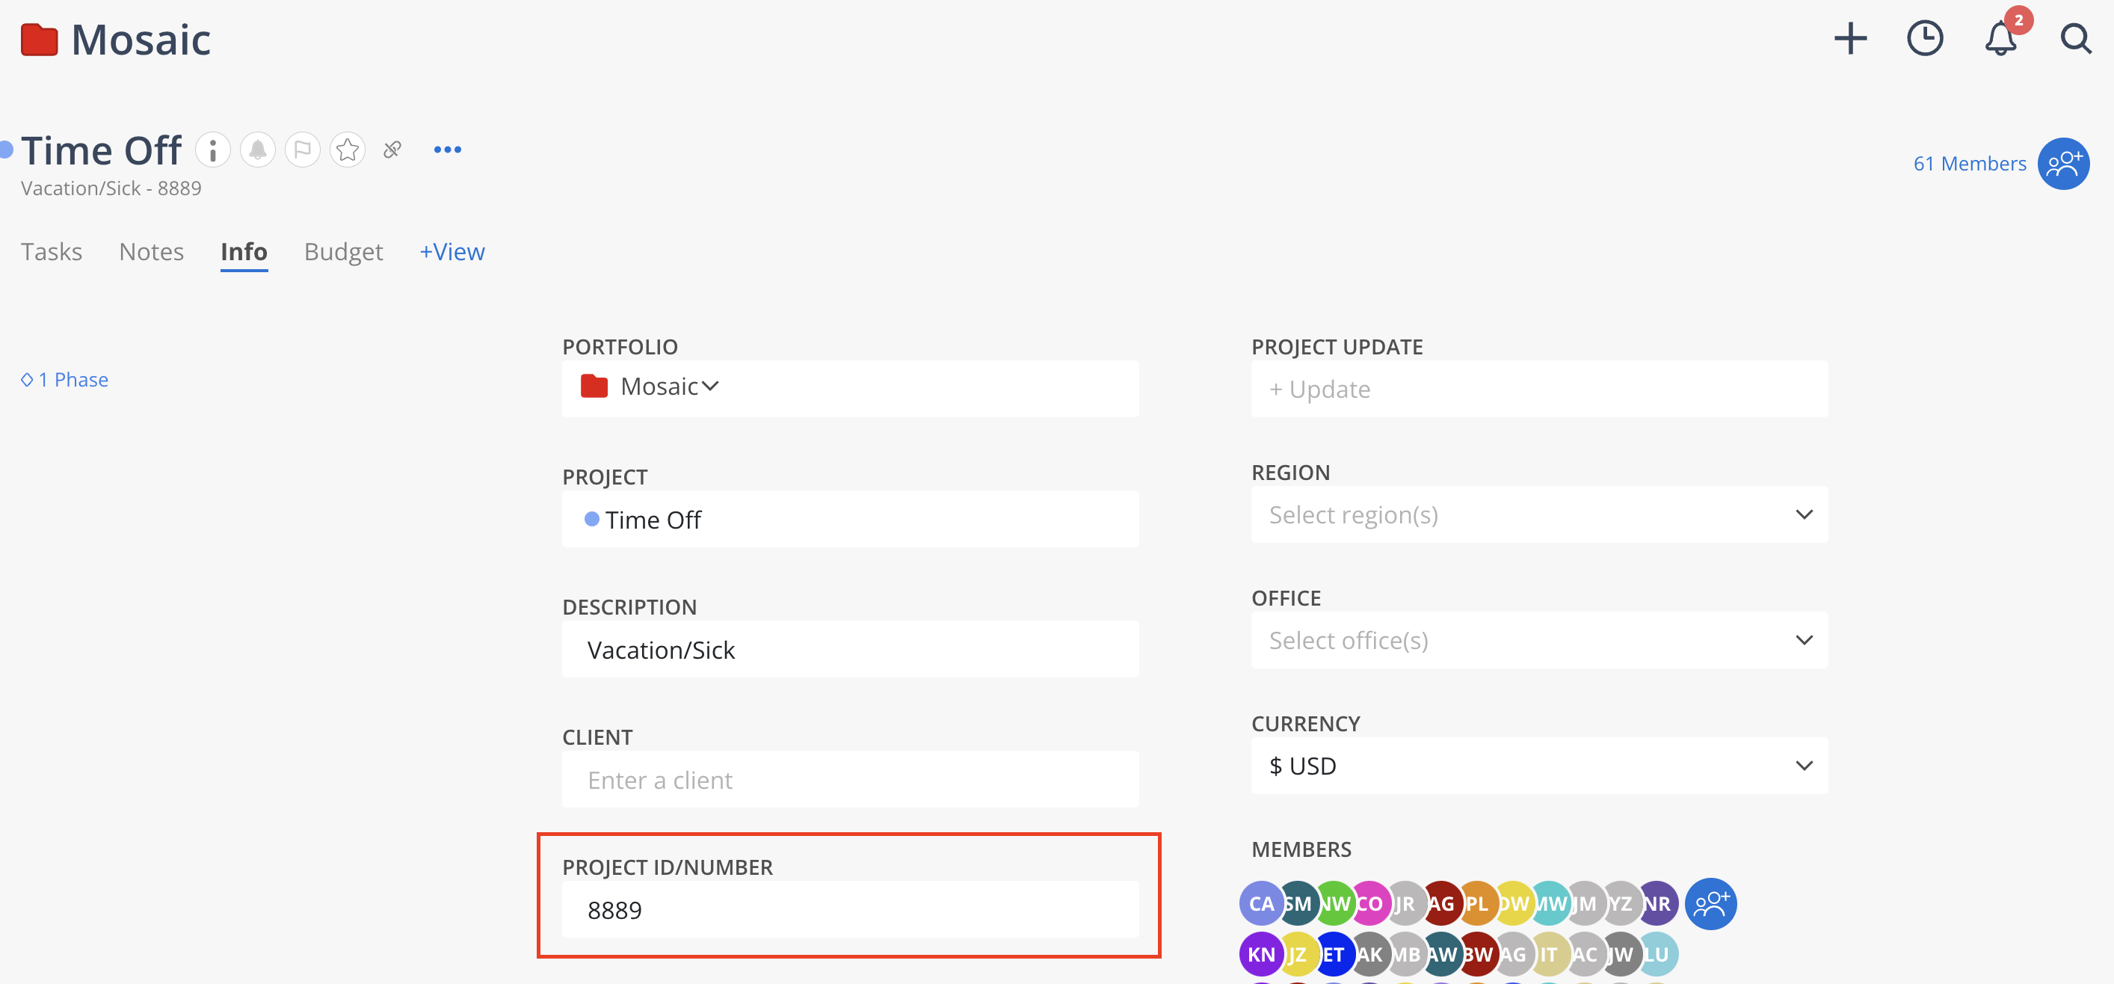The height and width of the screenshot is (984, 2114).
Task: Click the KN member avatar
Action: click(x=1260, y=954)
